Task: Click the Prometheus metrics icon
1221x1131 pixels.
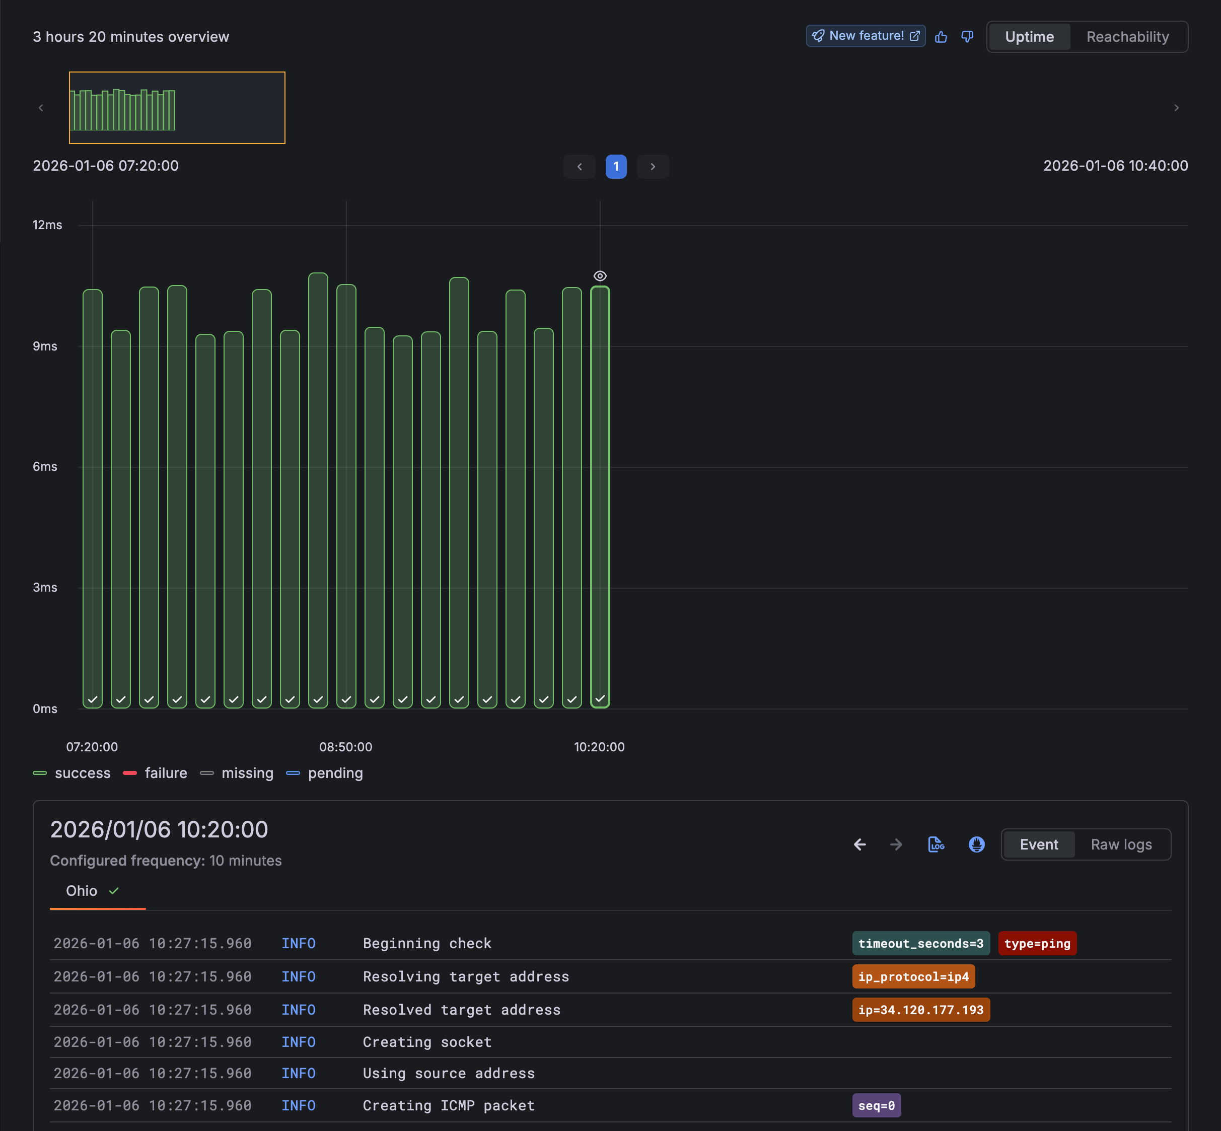Action: pyautogui.click(x=976, y=844)
